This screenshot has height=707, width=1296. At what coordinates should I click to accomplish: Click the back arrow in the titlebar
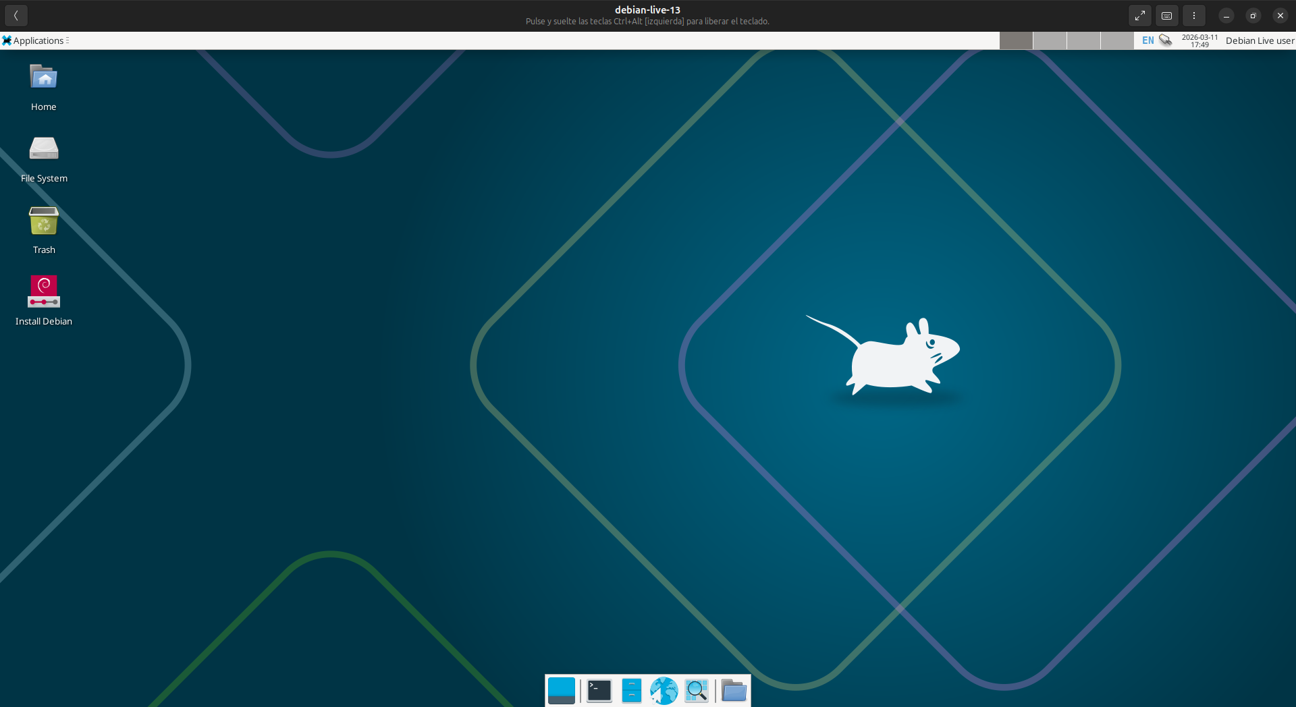tap(16, 15)
